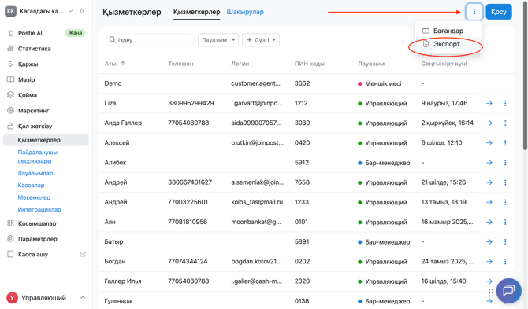Open Liza's employee row arrow
Image resolution: width=528 pixels, height=309 pixels.
coord(489,103)
